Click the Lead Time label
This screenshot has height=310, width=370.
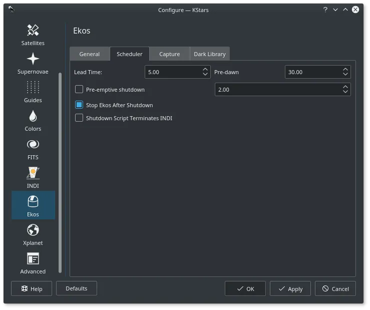pos(88,72)
